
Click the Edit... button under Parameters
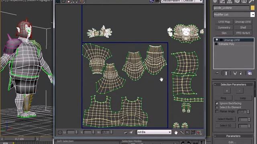(233, 142)
